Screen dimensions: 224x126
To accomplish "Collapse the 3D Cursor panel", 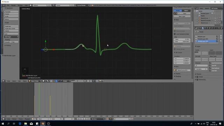I will pyautogui.click(x=178, y=52).
